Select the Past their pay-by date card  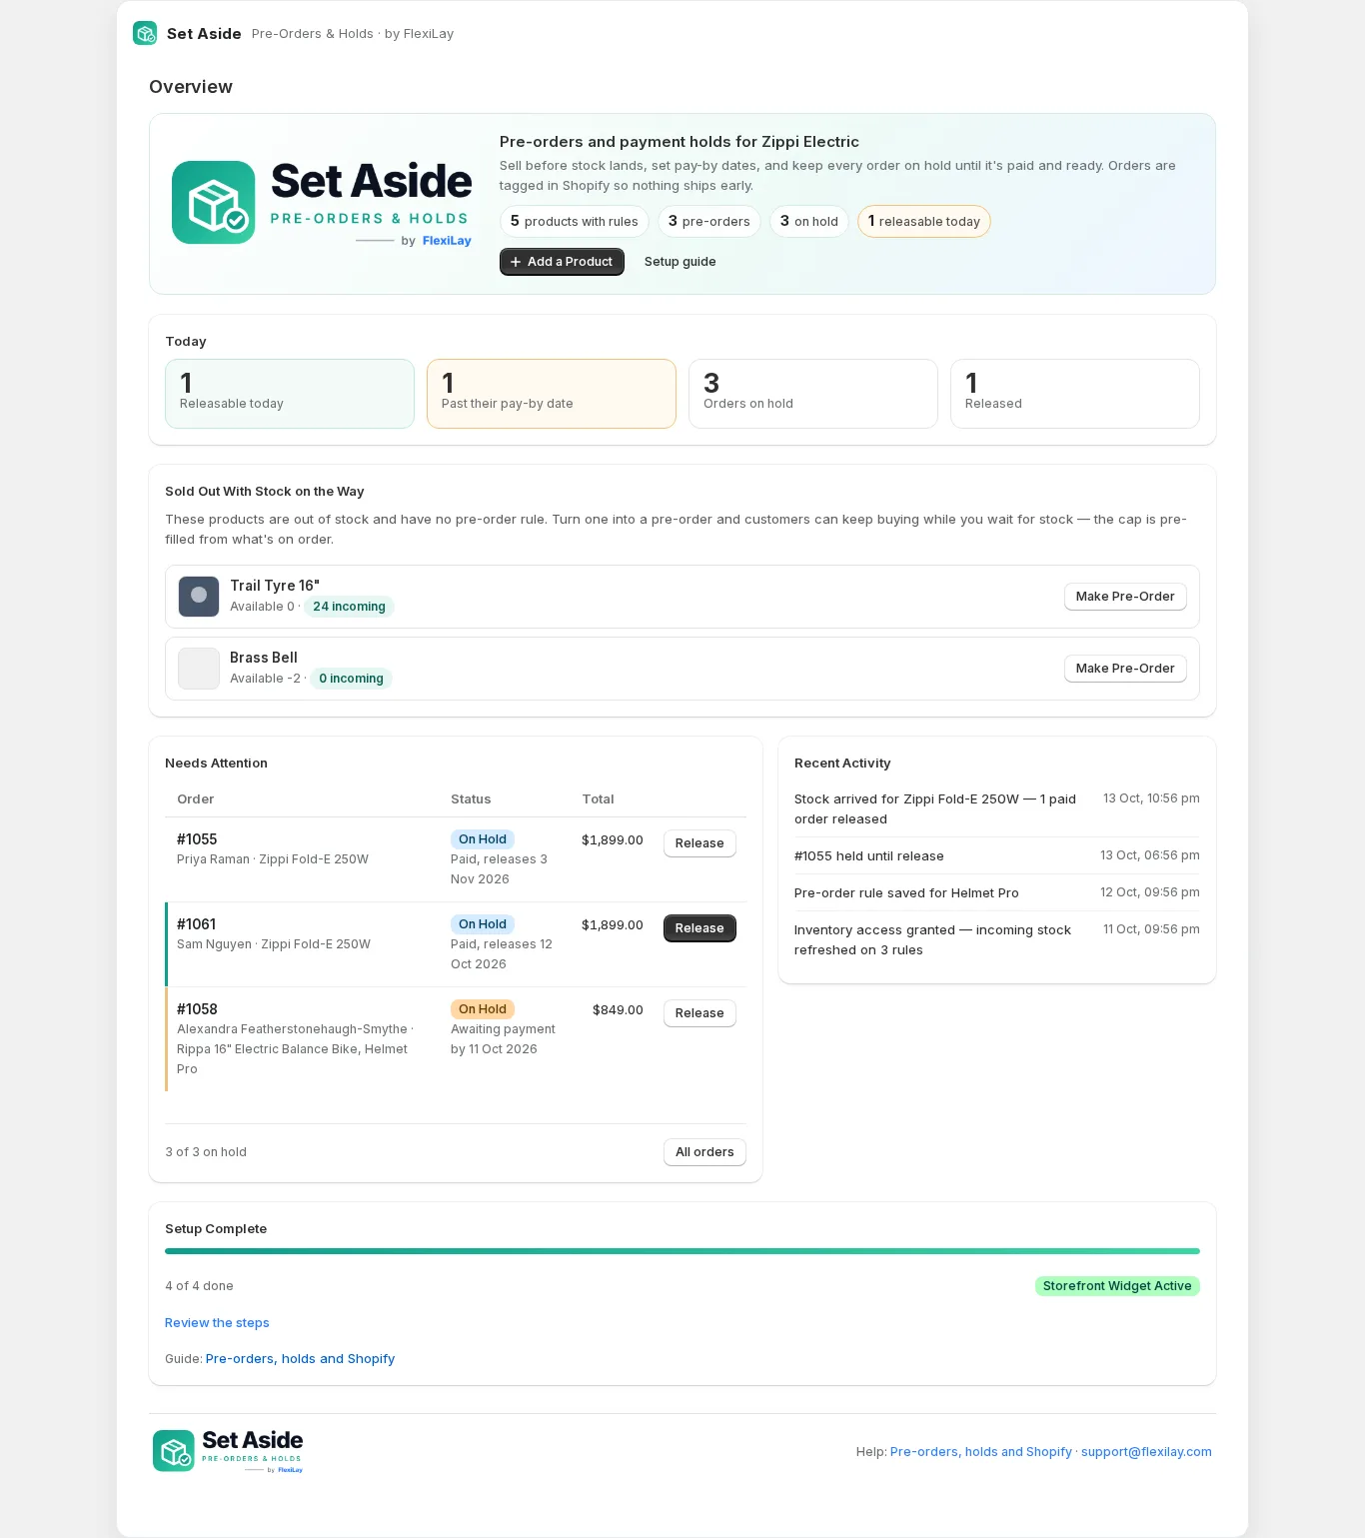(x=552, y=394)
